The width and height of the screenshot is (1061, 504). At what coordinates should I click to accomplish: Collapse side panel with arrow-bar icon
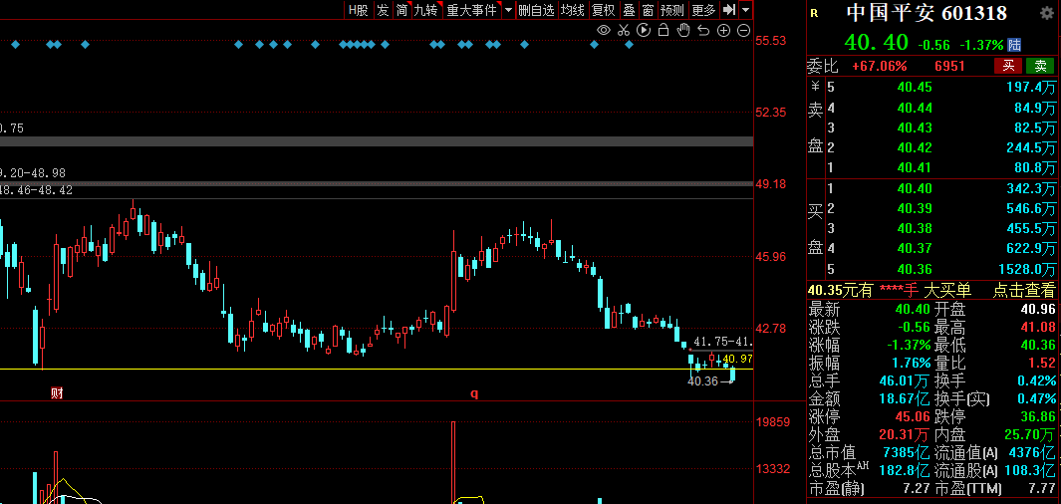coord(729,10)
